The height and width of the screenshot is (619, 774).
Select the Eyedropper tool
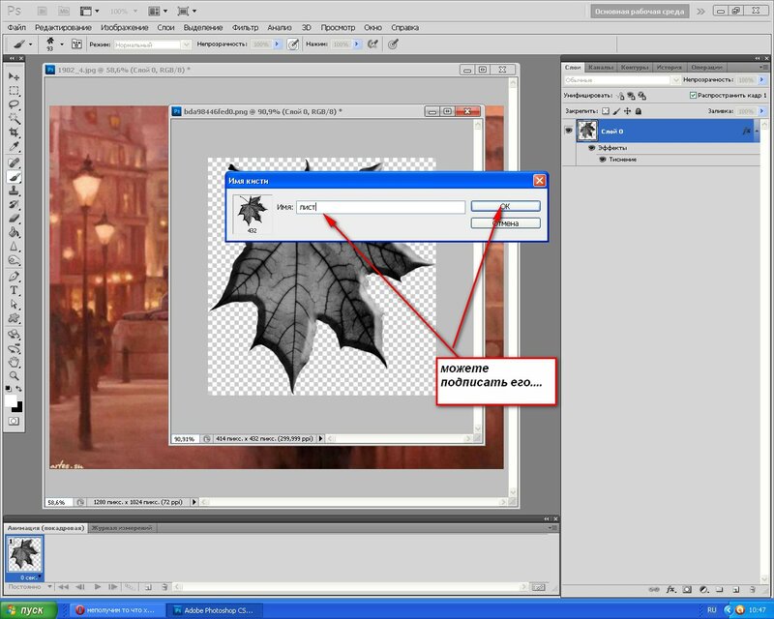pyautogui.click(x=15, y=147)
